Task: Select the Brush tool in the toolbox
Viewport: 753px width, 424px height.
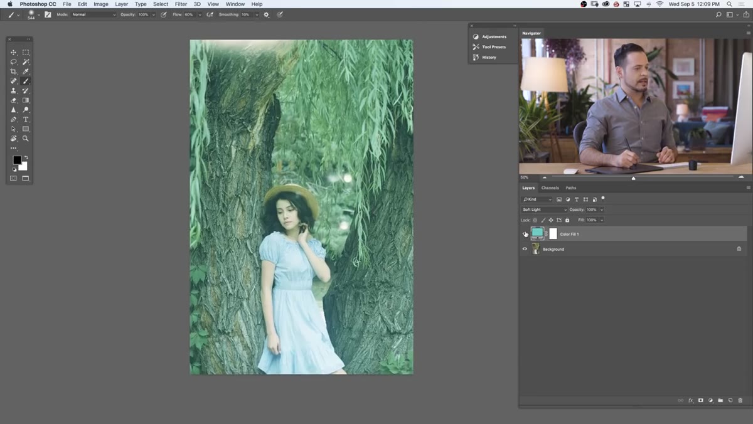Action: click(26, 81)
